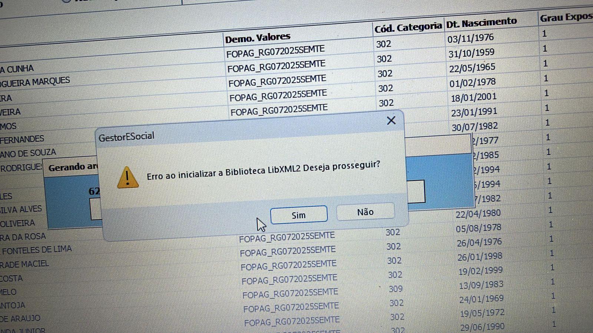
Task: Select the birth date cell 26/04/1976
Action: click(x=479, y=242)
